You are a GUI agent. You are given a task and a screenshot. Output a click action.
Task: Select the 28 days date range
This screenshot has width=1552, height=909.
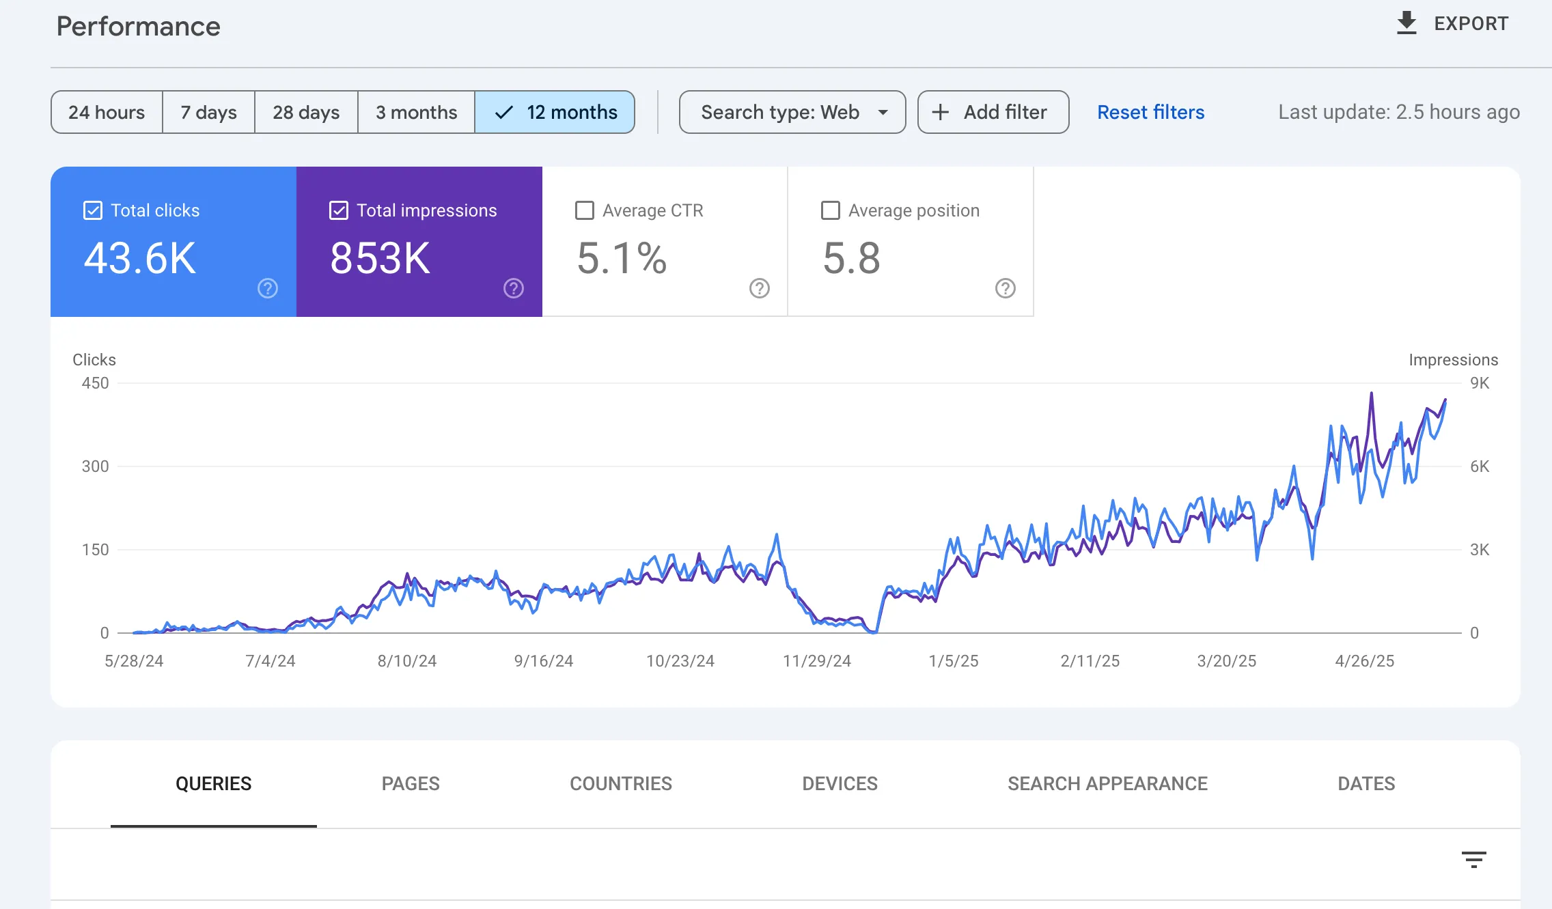point(306,112)
